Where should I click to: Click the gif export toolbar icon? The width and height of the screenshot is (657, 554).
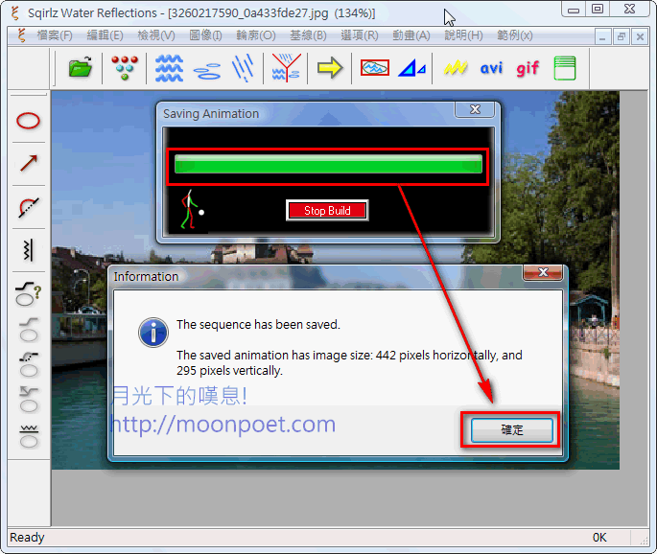(x=528, y=68)
